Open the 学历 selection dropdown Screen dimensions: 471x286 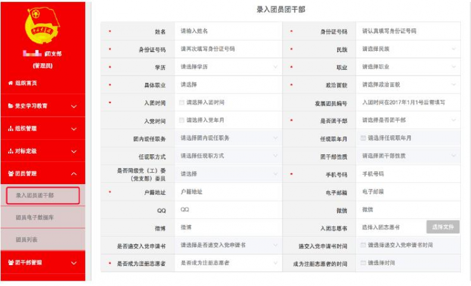point(228,67)
